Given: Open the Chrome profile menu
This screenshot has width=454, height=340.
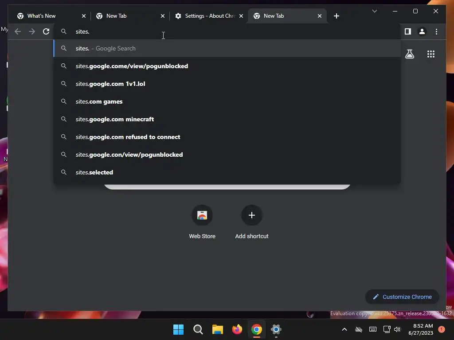Looking at the screenshot, I should [422, 31].
